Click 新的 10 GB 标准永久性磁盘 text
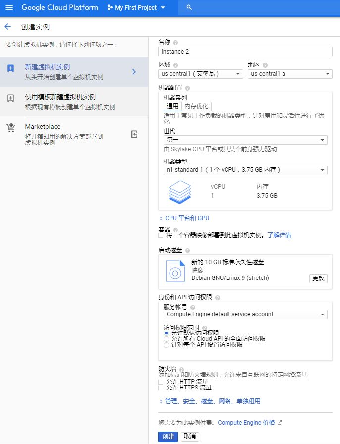The height and width of the screenshot is (444, 340). [x=227, y=262]
